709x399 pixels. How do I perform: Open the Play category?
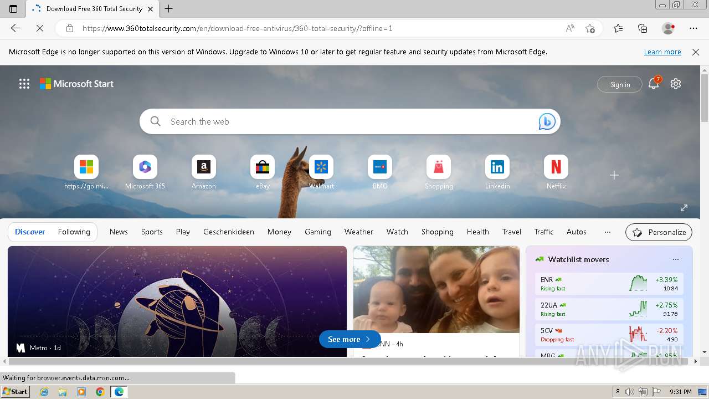pos(183,232)
